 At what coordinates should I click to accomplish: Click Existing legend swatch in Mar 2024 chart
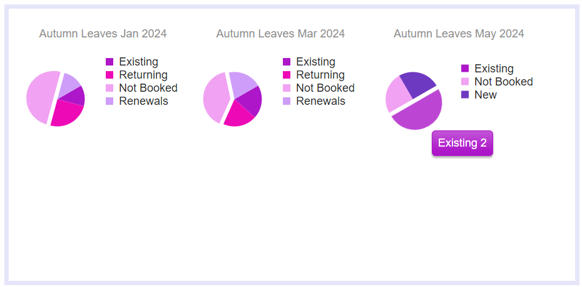pos(287,62)
